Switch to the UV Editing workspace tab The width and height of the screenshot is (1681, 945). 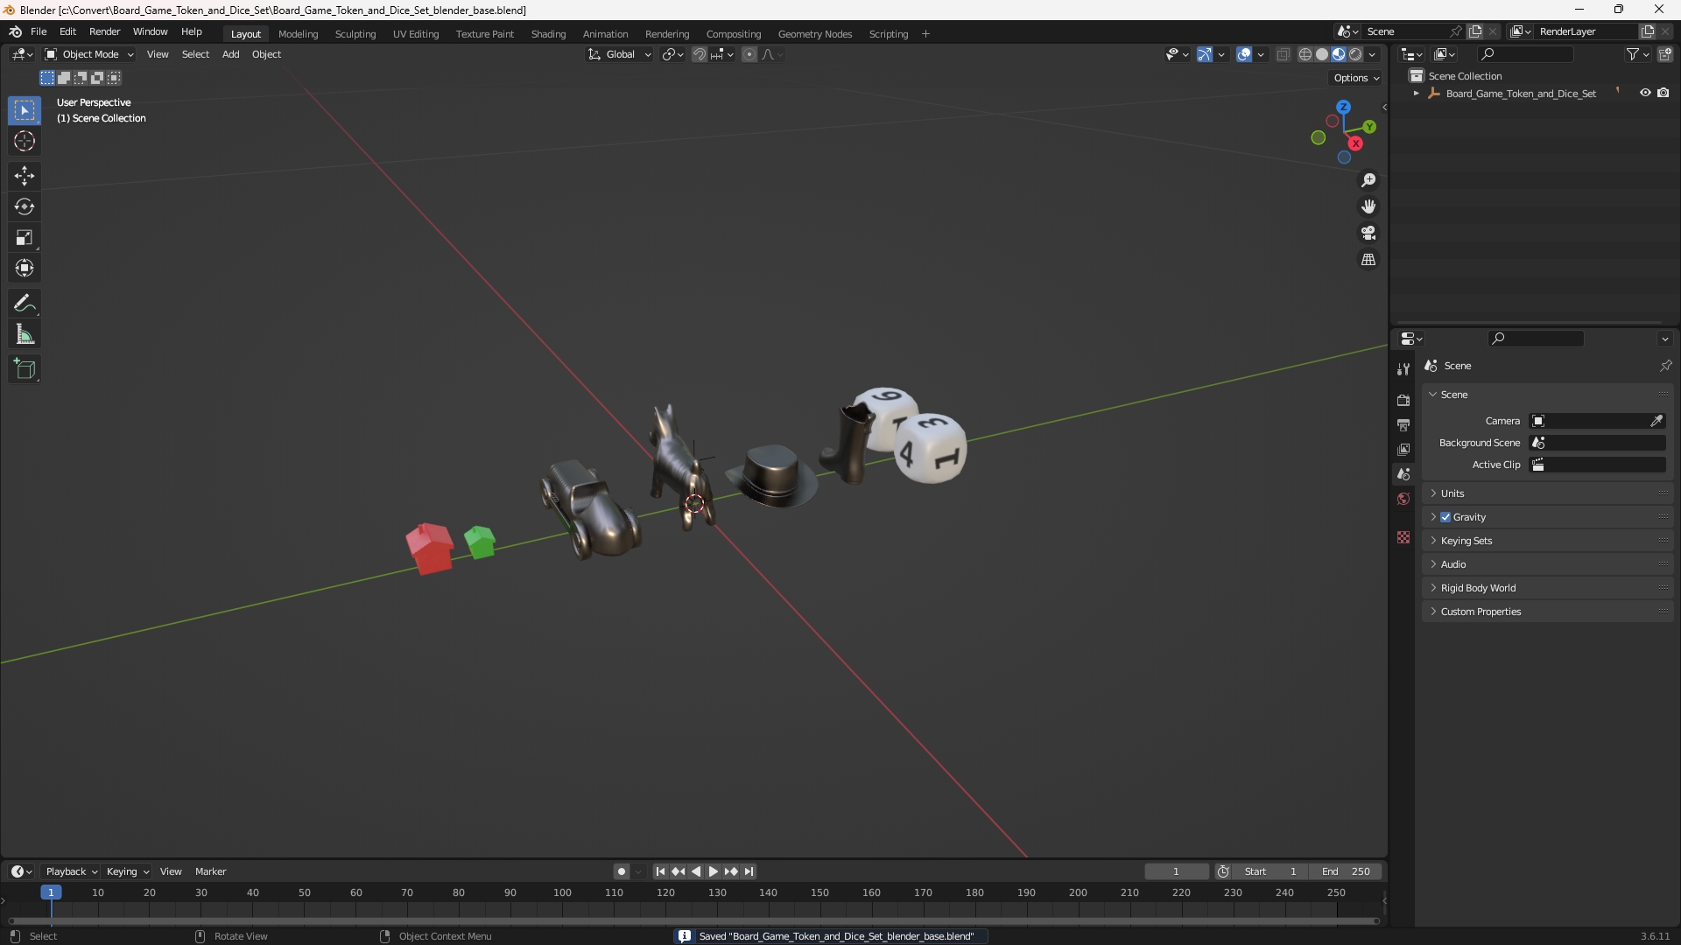pos(416,34)
